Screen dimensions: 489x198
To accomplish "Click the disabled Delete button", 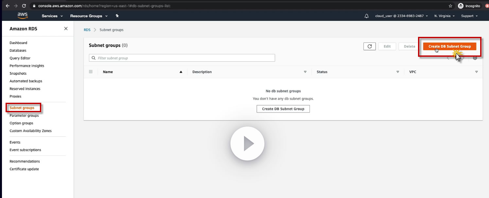I will [409, 46].
